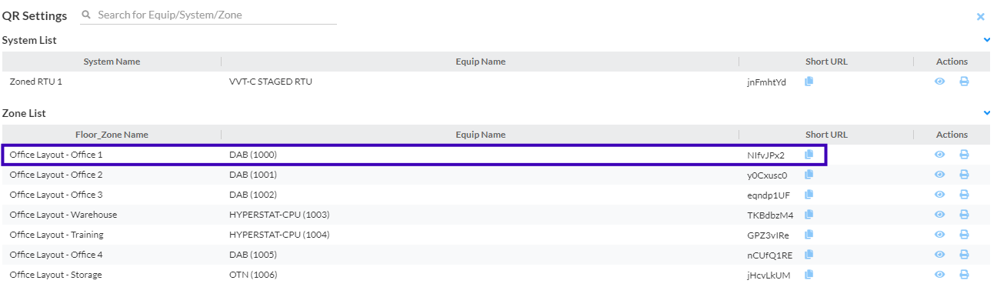The image size is (997, 307).
Task: Copy the jHcvLkUM short URL
Action: [x=809, y=275]
